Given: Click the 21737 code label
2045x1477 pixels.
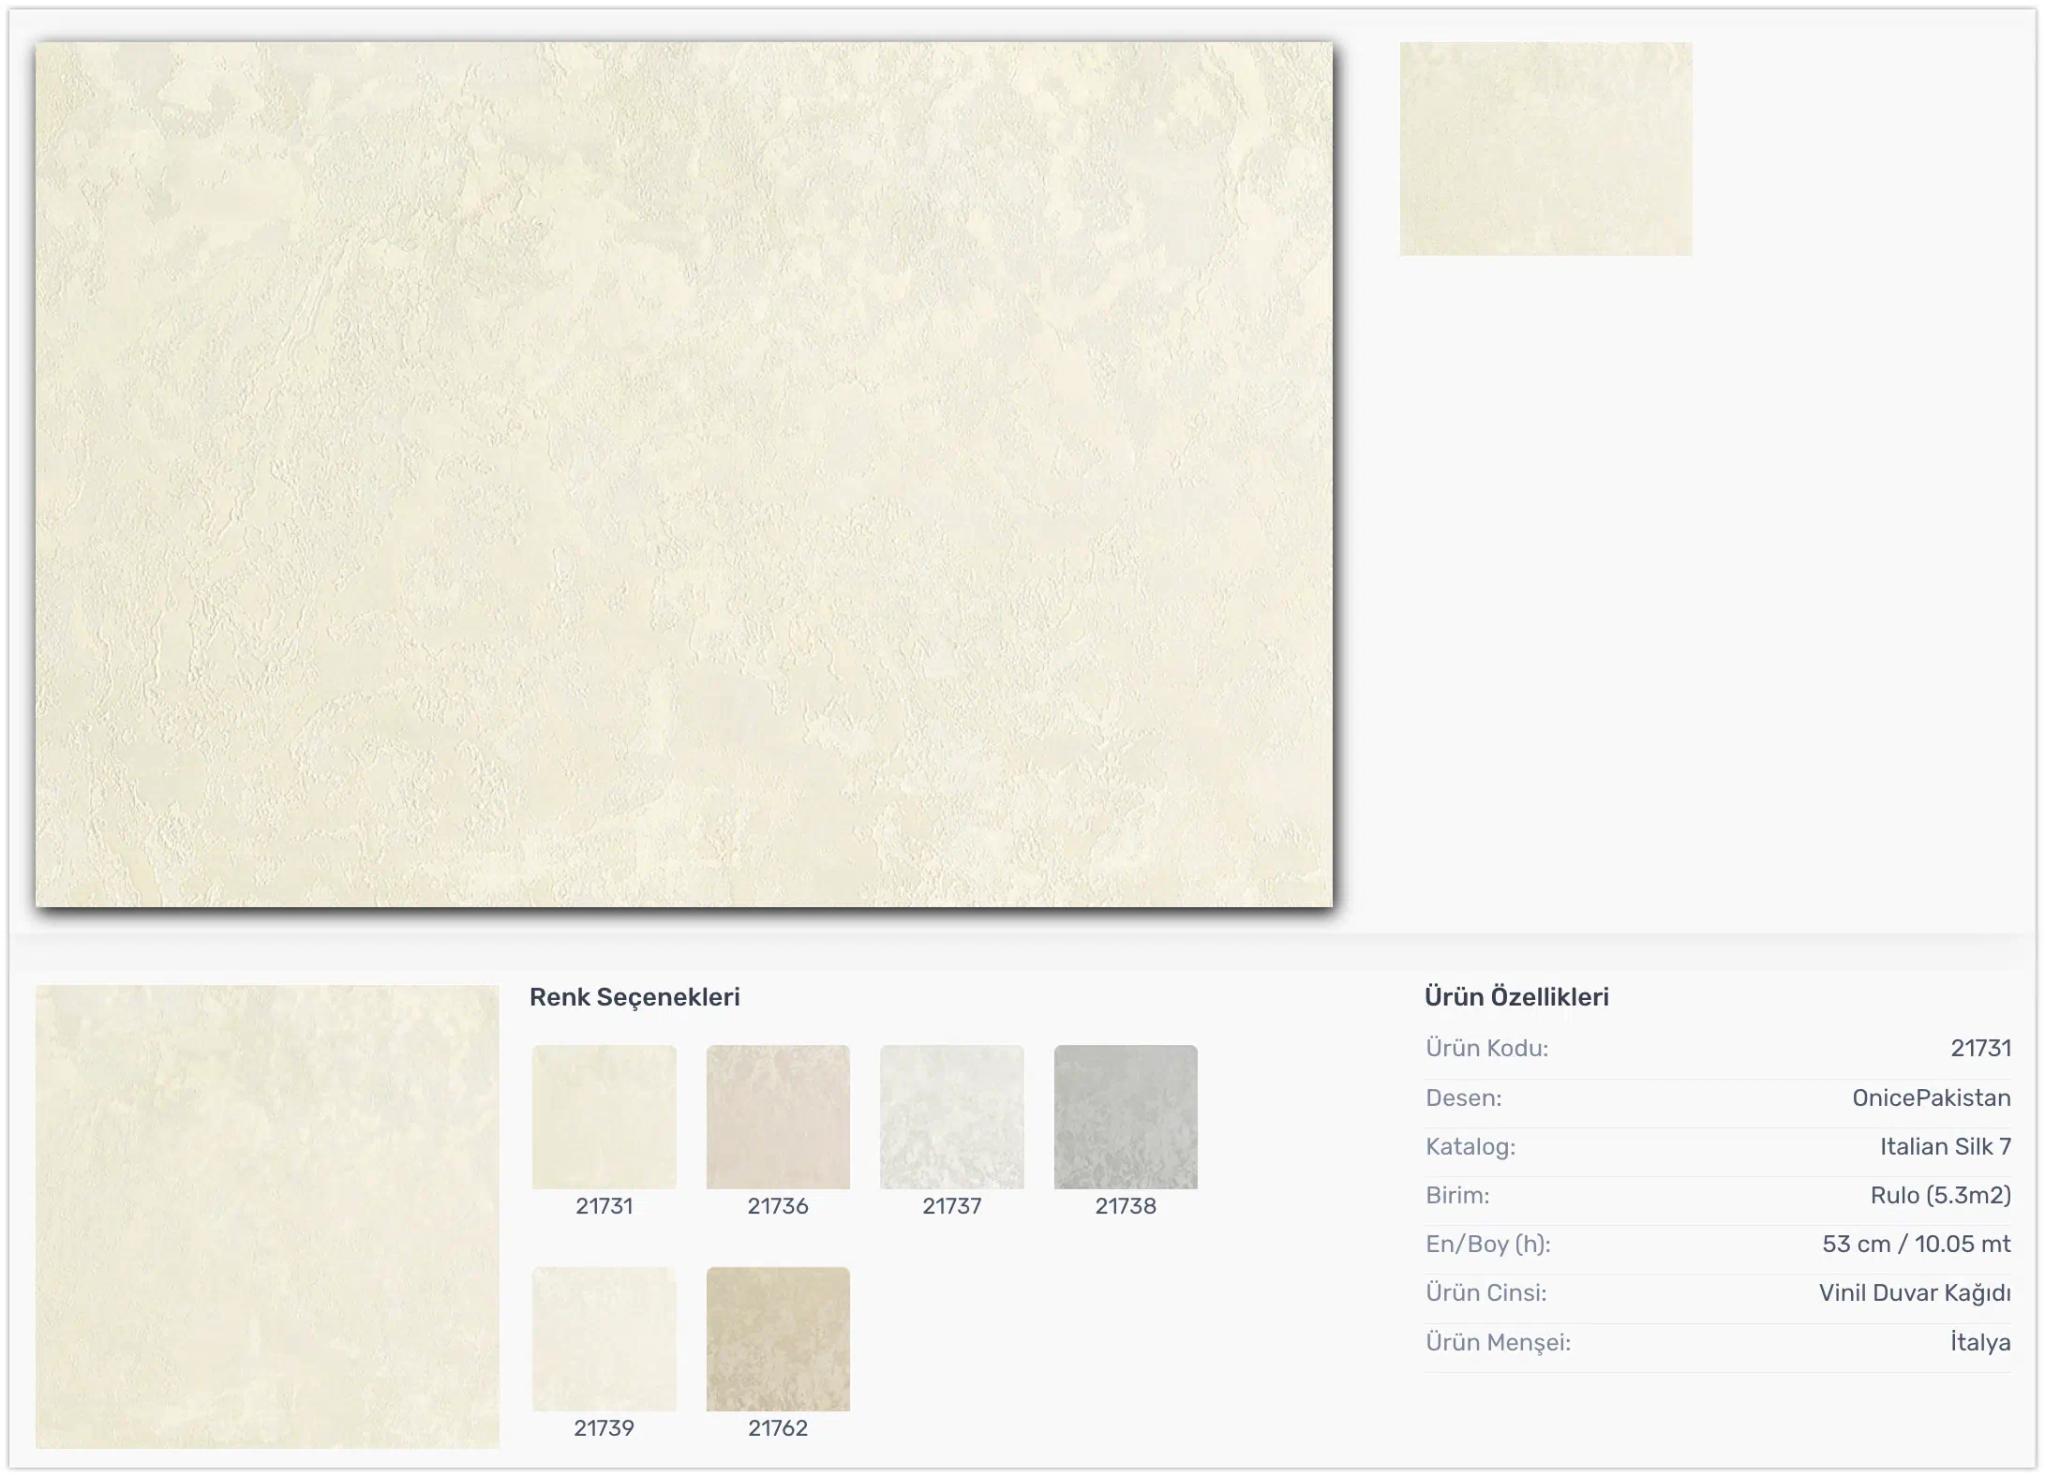Looking at the screenshot, I should (x=952, y=1206).
